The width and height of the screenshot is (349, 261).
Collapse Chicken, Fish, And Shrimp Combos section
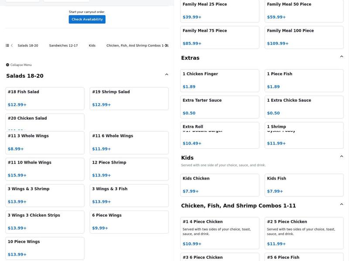coord(342,204)
